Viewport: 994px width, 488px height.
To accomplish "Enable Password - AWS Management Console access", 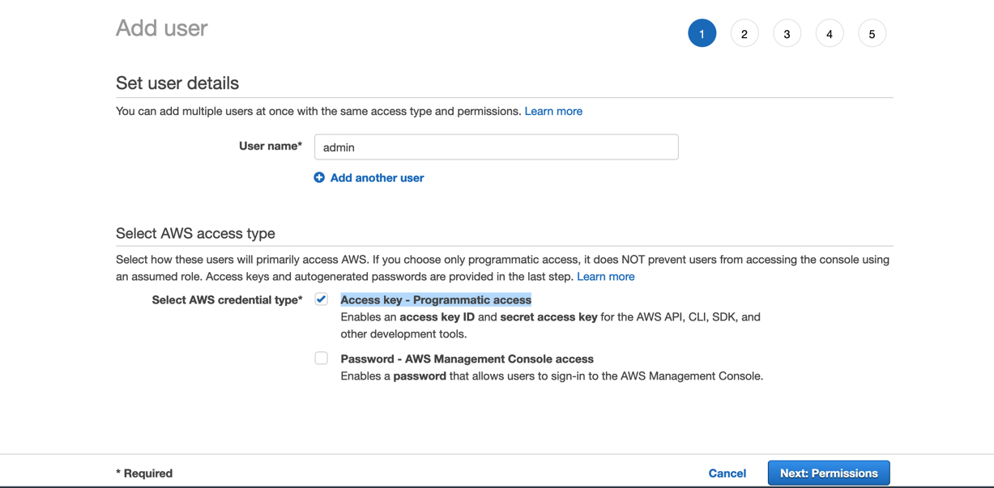I will tap(321, 358).
